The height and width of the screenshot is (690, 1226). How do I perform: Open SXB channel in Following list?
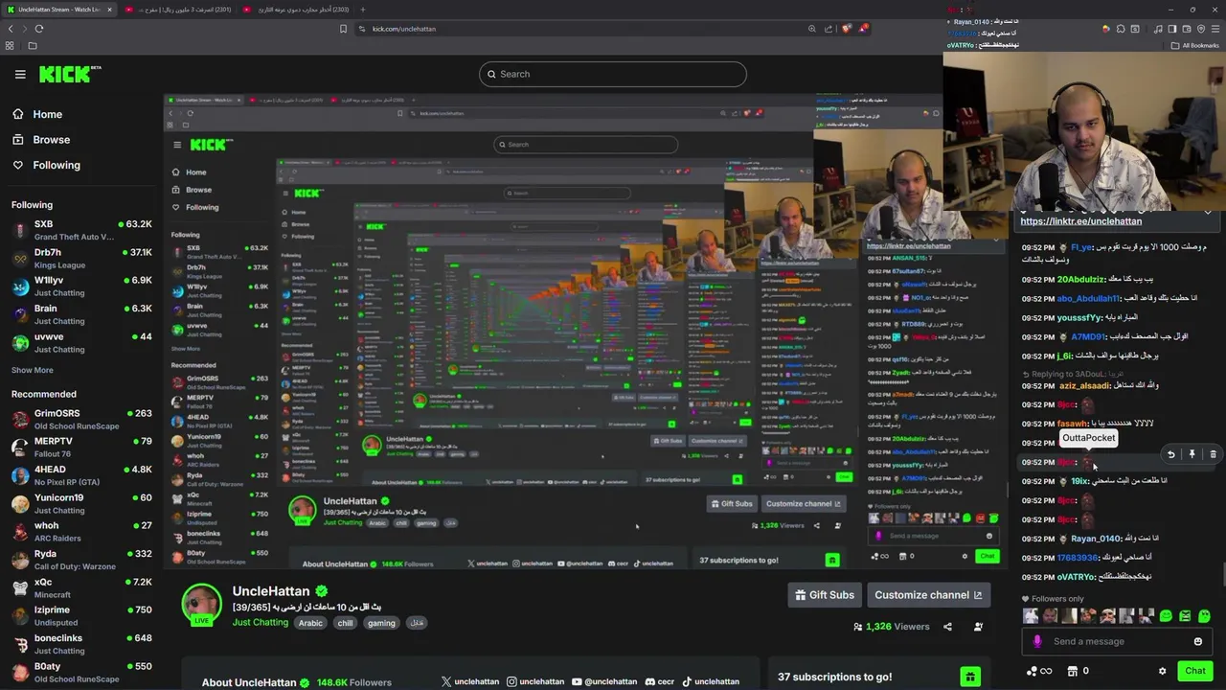(x=80, y=230)
